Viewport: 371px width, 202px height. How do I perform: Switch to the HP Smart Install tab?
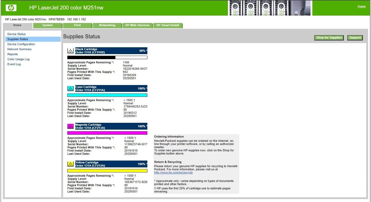point(168,25)
